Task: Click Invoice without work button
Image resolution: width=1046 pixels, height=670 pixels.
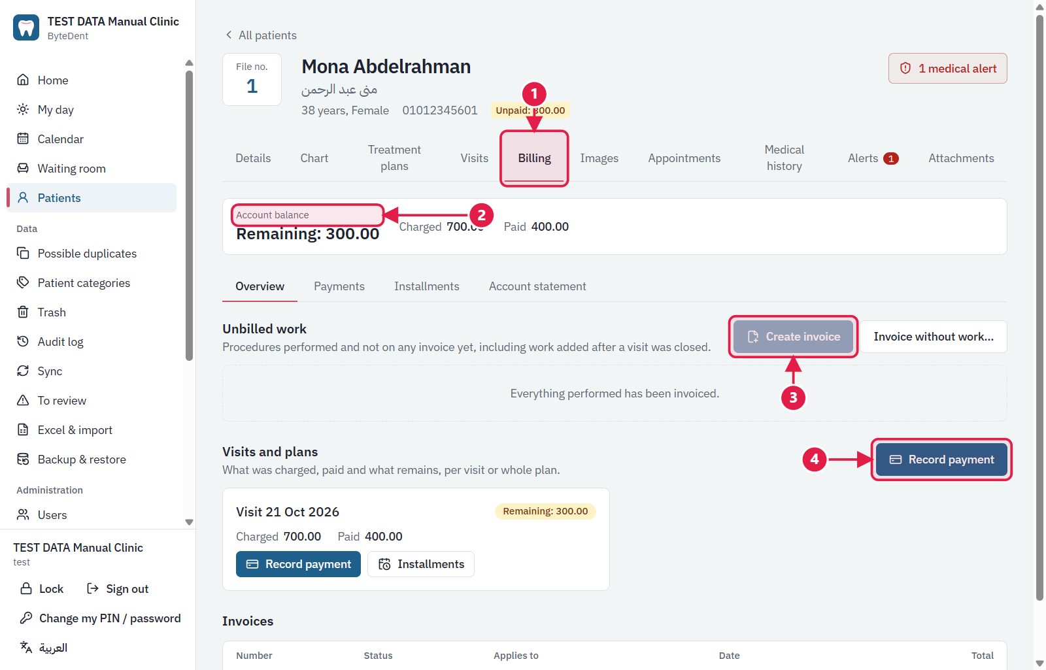Action: [934, 337]
